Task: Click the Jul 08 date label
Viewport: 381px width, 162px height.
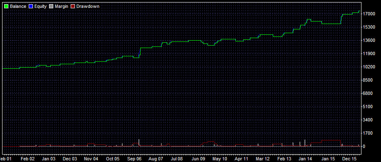Action: pos(177,159)
